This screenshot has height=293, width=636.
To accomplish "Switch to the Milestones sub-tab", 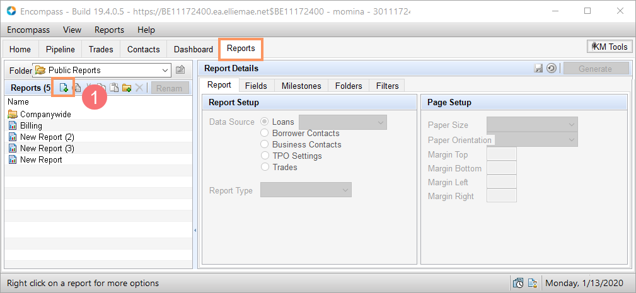I will click(301, 86).
